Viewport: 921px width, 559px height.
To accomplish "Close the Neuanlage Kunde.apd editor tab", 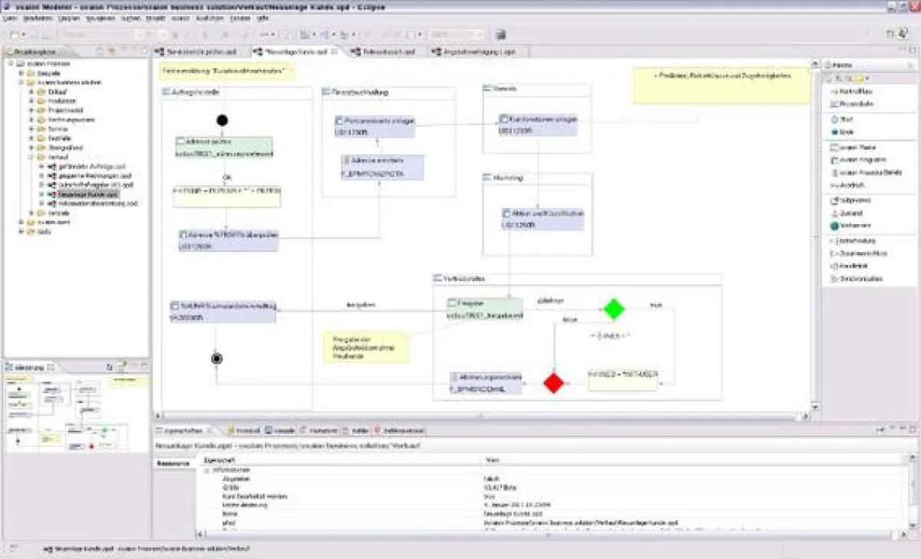I will coord(335,52).
